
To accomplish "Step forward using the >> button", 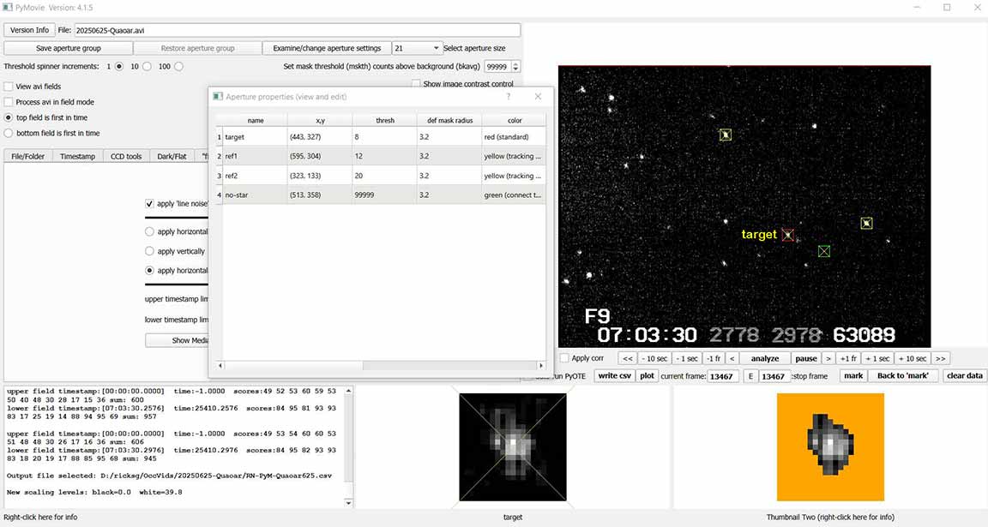I will [941, 358].
